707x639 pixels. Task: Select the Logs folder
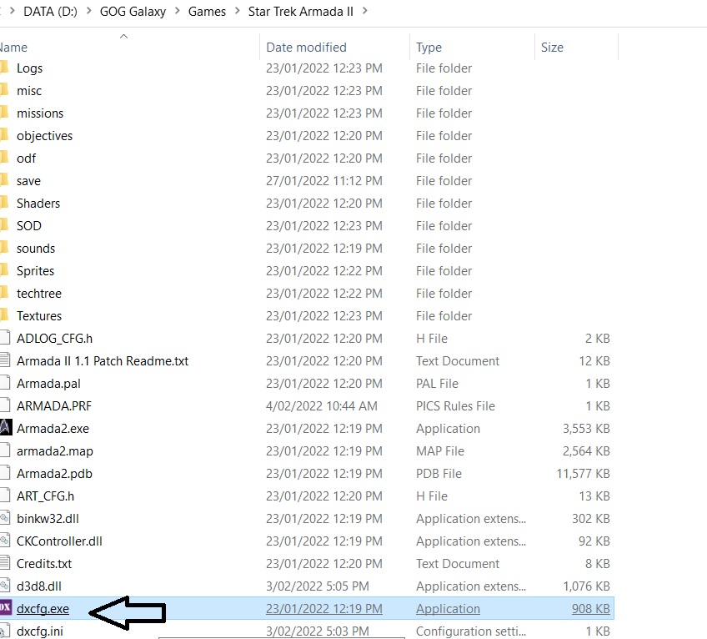click(30, 68)
